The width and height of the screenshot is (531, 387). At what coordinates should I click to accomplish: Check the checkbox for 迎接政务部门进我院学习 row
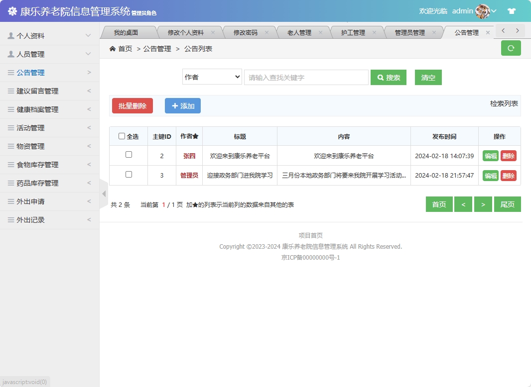coord(128,175)
